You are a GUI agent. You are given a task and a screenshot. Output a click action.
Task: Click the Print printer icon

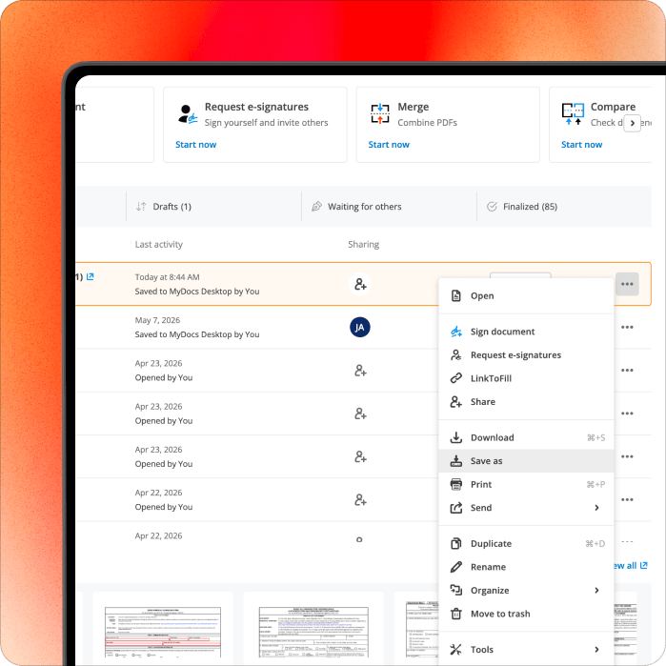[455, 484]
